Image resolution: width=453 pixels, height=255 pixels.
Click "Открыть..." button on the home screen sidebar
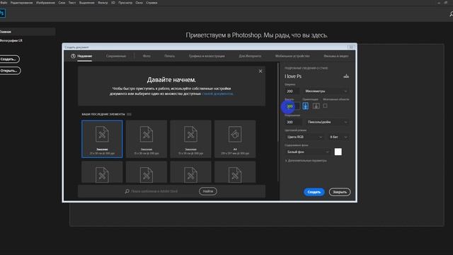[9, 71]
